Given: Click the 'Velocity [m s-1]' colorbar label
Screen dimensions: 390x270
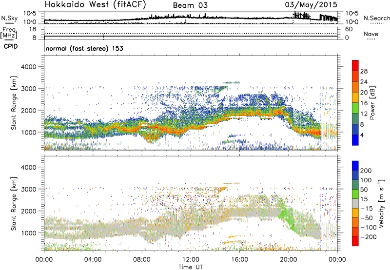Looking at the screenshot, I should click(x=381, y=203).
